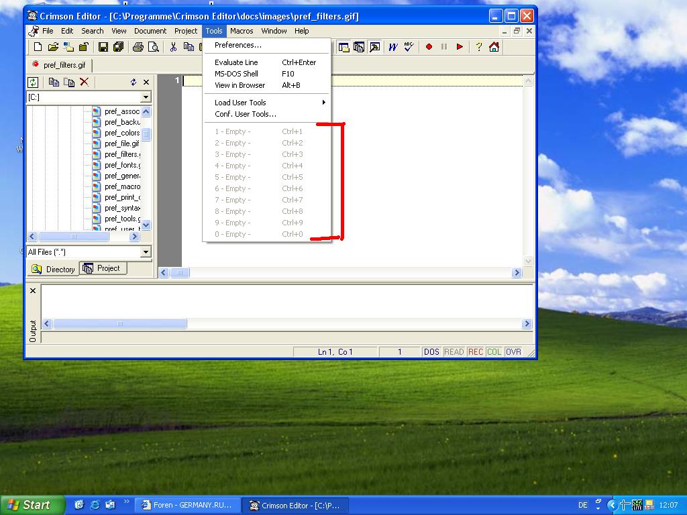Switch to Foren - GERMANY.RU taskbar window
Image resolution: width=687 pixels, height=515 pixels.
pyautogui.click(x=187, y=505)
